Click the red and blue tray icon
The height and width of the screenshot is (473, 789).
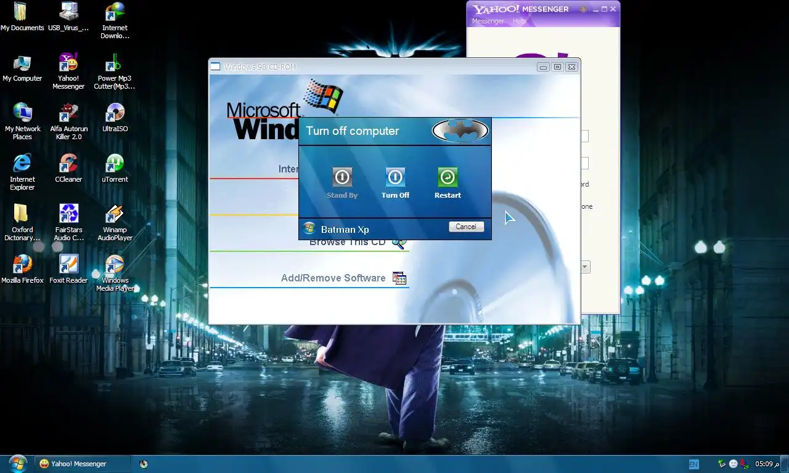[744, 464]
